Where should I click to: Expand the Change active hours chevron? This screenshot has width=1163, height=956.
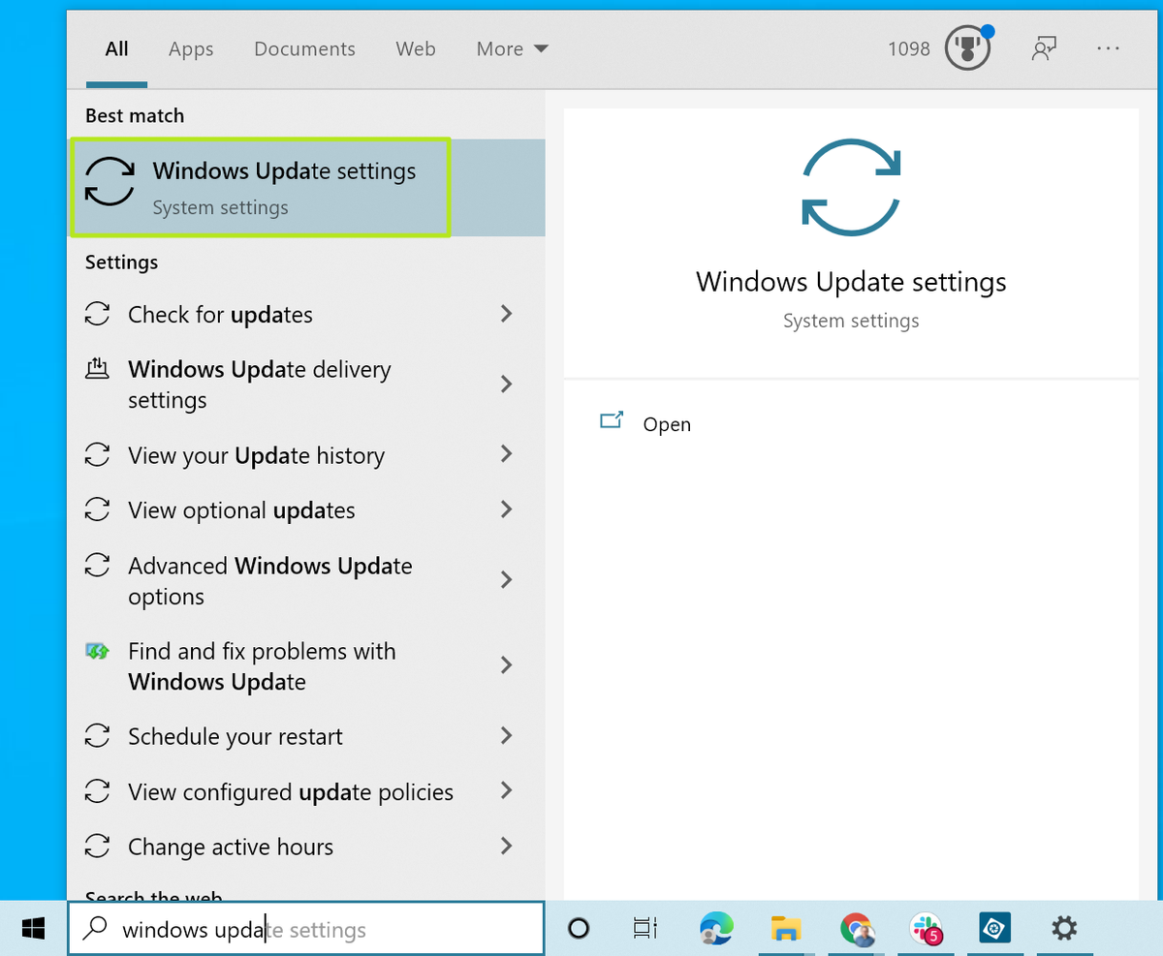[506, 847]
